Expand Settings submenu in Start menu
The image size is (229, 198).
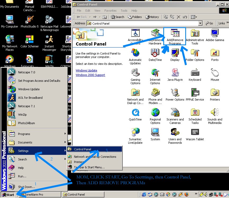pos(37,151)
